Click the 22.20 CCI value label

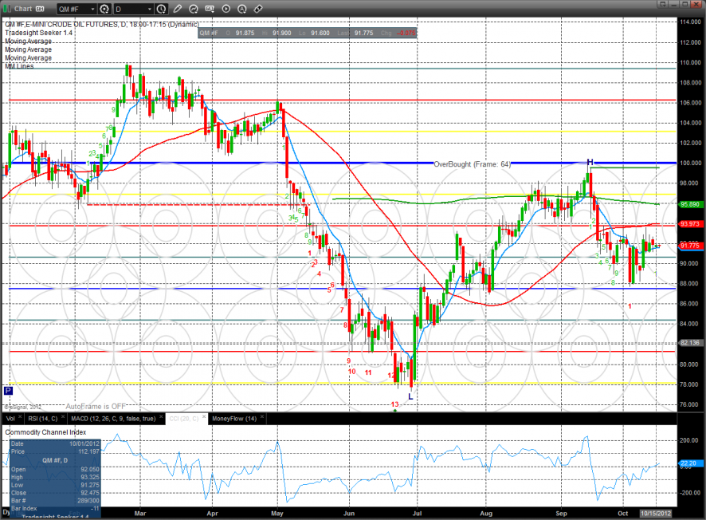[x=686, y=463]
